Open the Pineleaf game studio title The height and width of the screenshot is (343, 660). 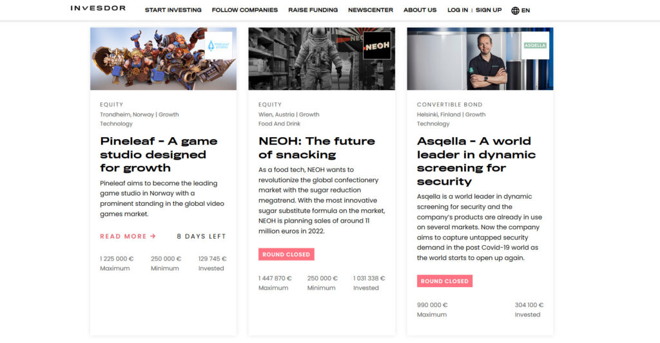click(x=159, y=154)
